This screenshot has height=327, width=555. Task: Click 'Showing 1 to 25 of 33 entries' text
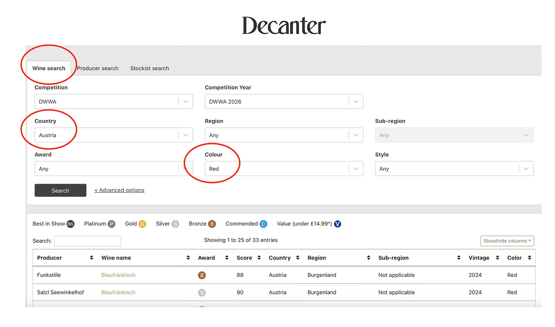click(241, 240)
